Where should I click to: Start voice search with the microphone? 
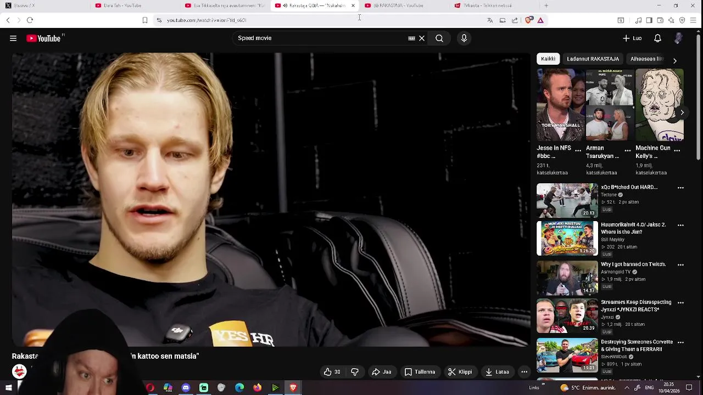[x=464, y=38]
